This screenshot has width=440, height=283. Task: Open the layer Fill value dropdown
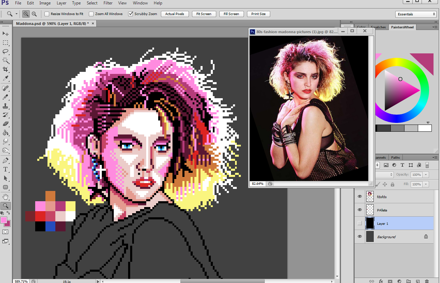[x=426, y=184]
